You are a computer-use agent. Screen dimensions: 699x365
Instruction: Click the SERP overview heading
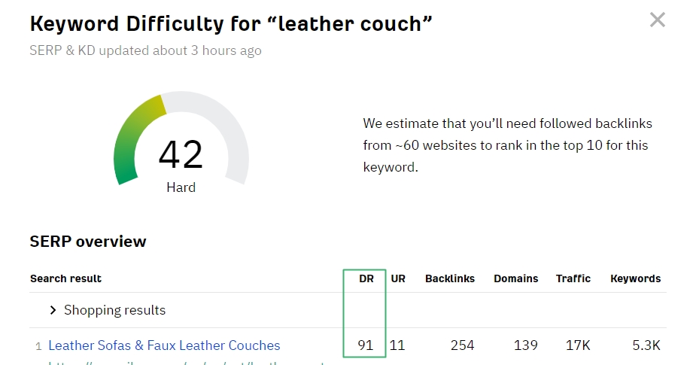88,242
